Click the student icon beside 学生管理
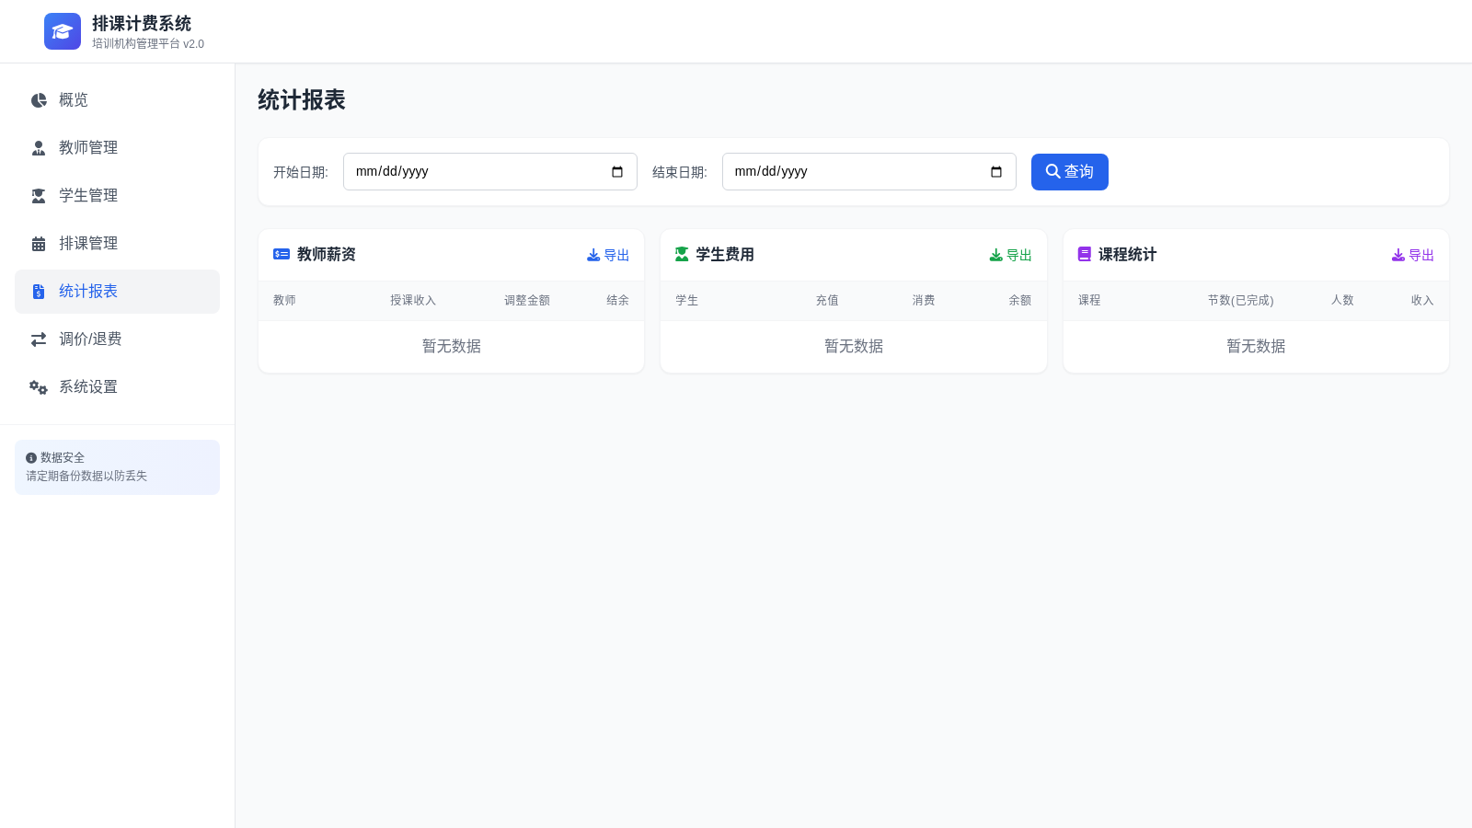This screenshot has width=1472, height=828. [x=39, y=196]
